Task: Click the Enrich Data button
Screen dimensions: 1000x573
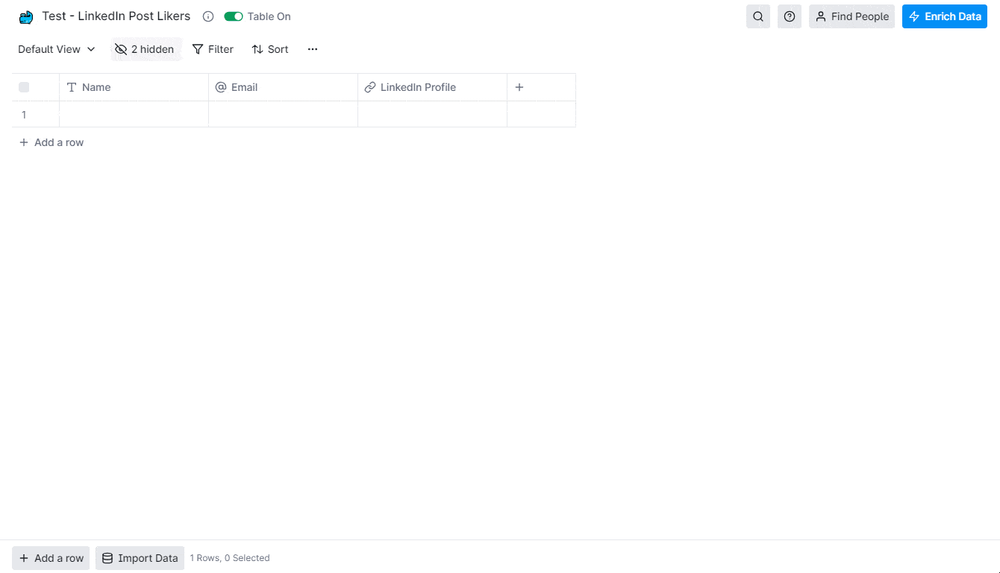Action: click(944, 16)
